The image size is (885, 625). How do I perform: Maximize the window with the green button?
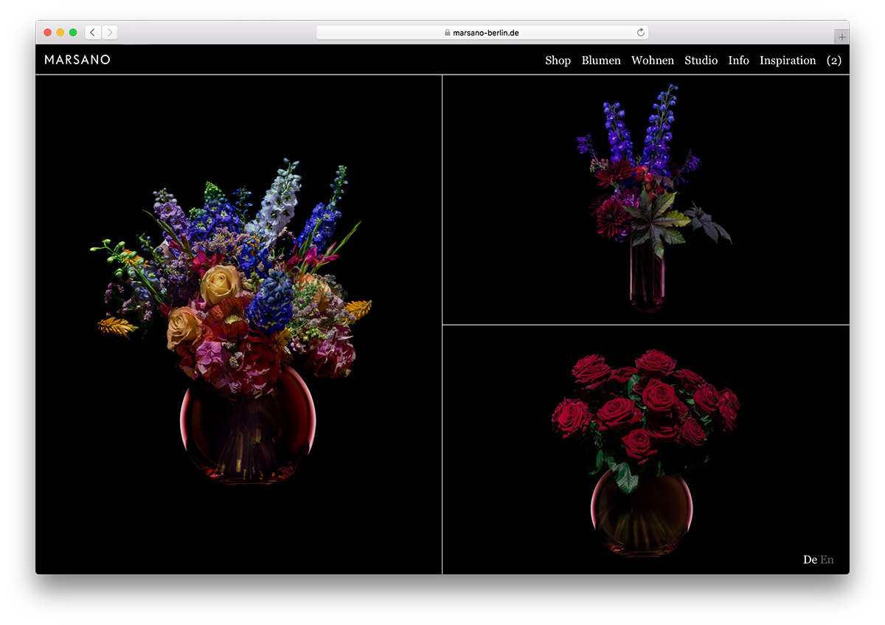tap(73, 32)
